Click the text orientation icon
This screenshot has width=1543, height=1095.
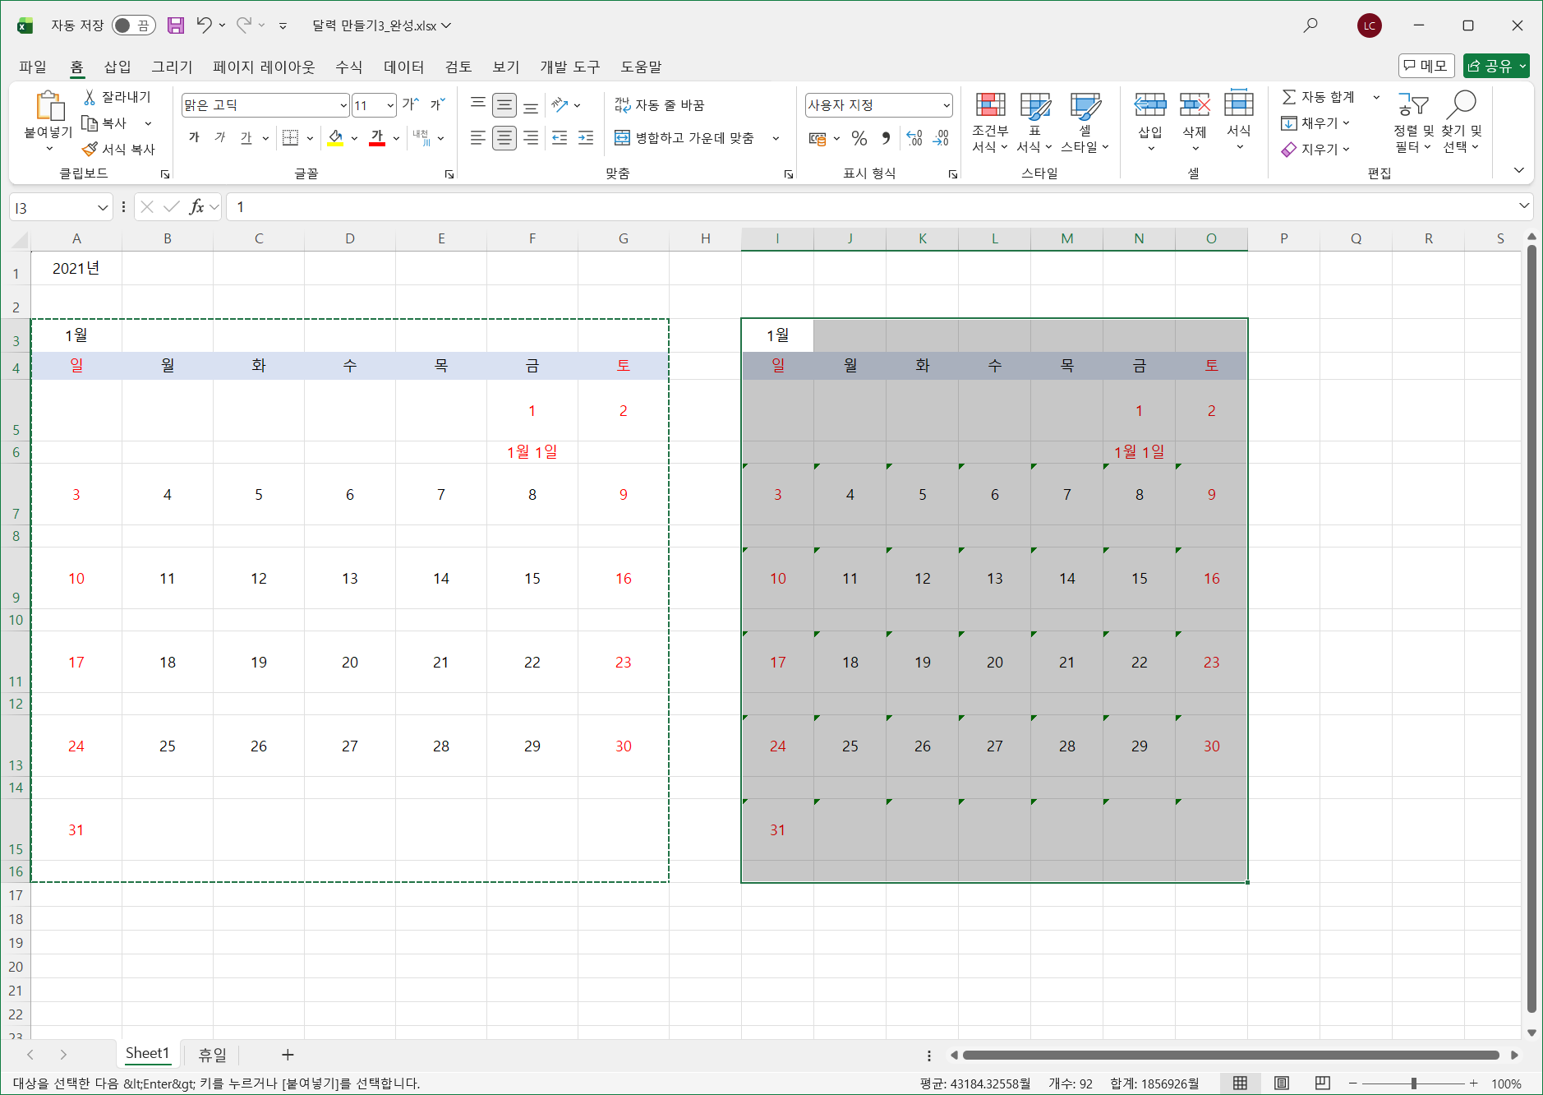click(560, 104)
